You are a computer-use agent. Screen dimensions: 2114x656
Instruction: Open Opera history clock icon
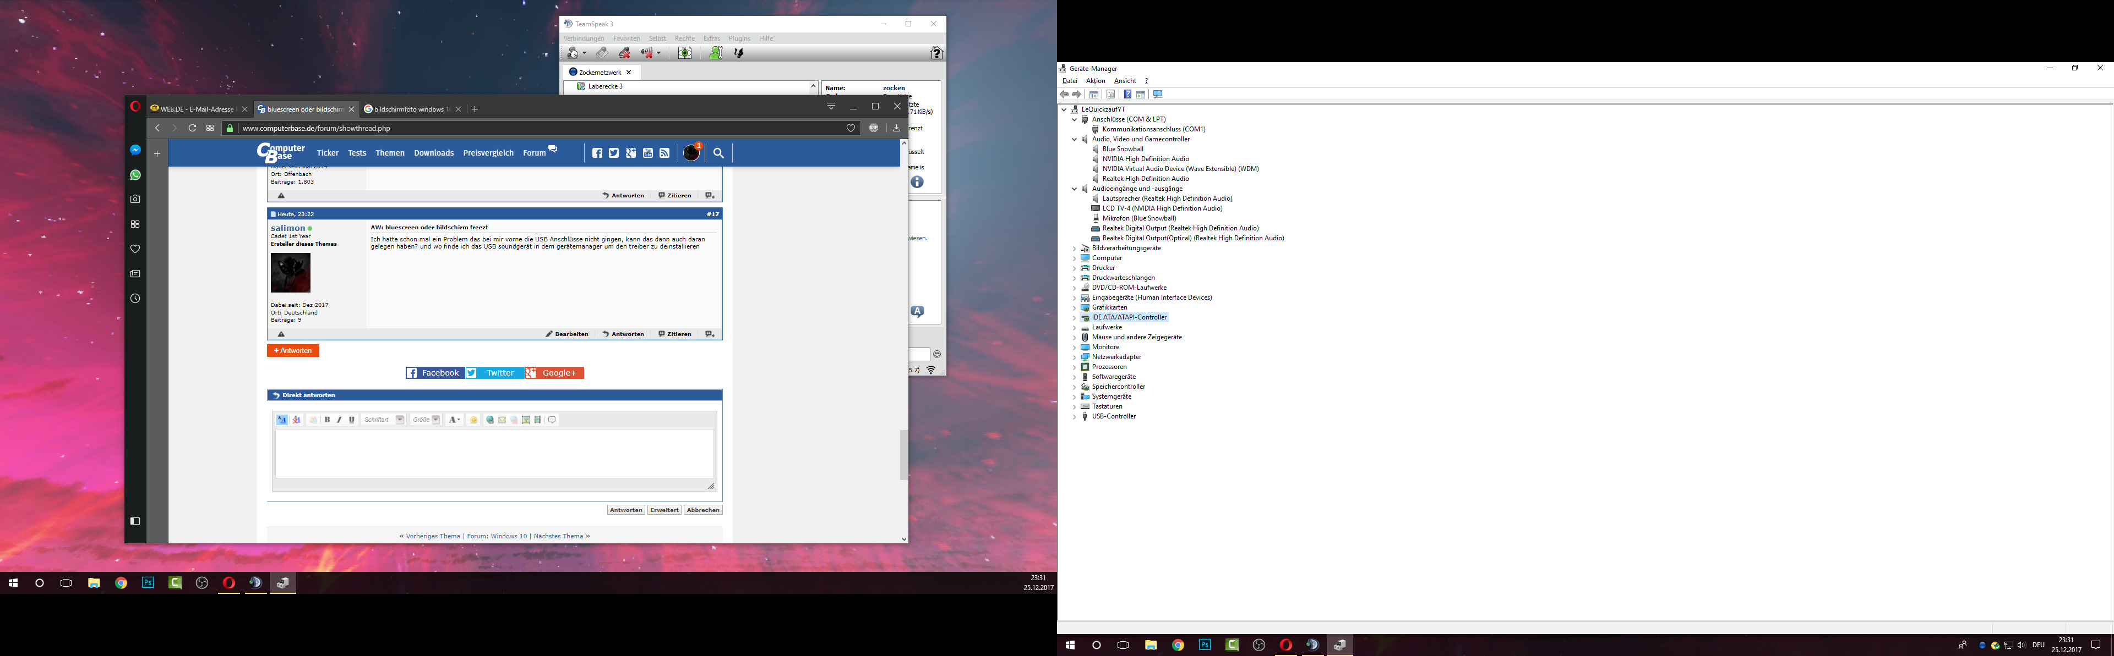[x=135, y=299]
